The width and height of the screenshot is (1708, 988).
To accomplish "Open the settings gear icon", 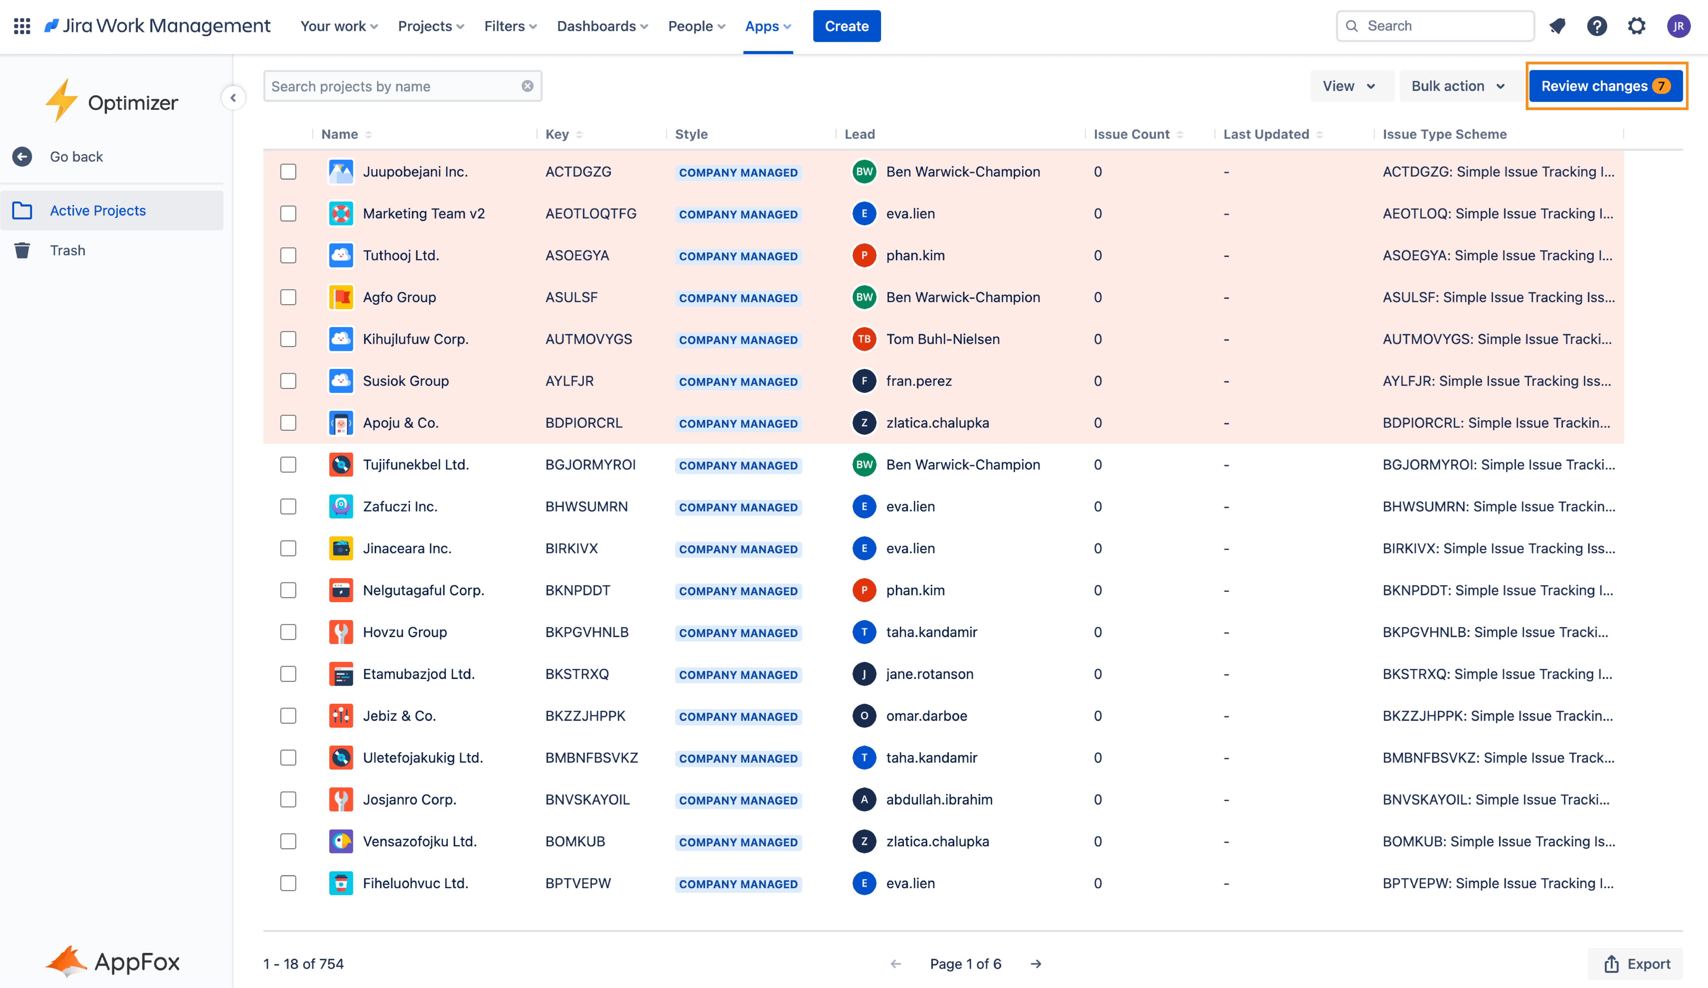I will tap(1636, 26).
